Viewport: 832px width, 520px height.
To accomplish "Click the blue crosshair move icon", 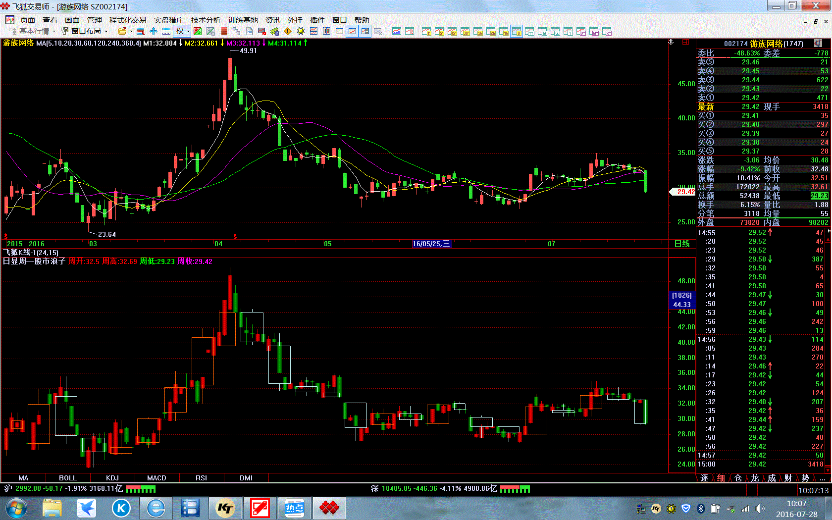I will pyautogui.click(x=153, y=31).
